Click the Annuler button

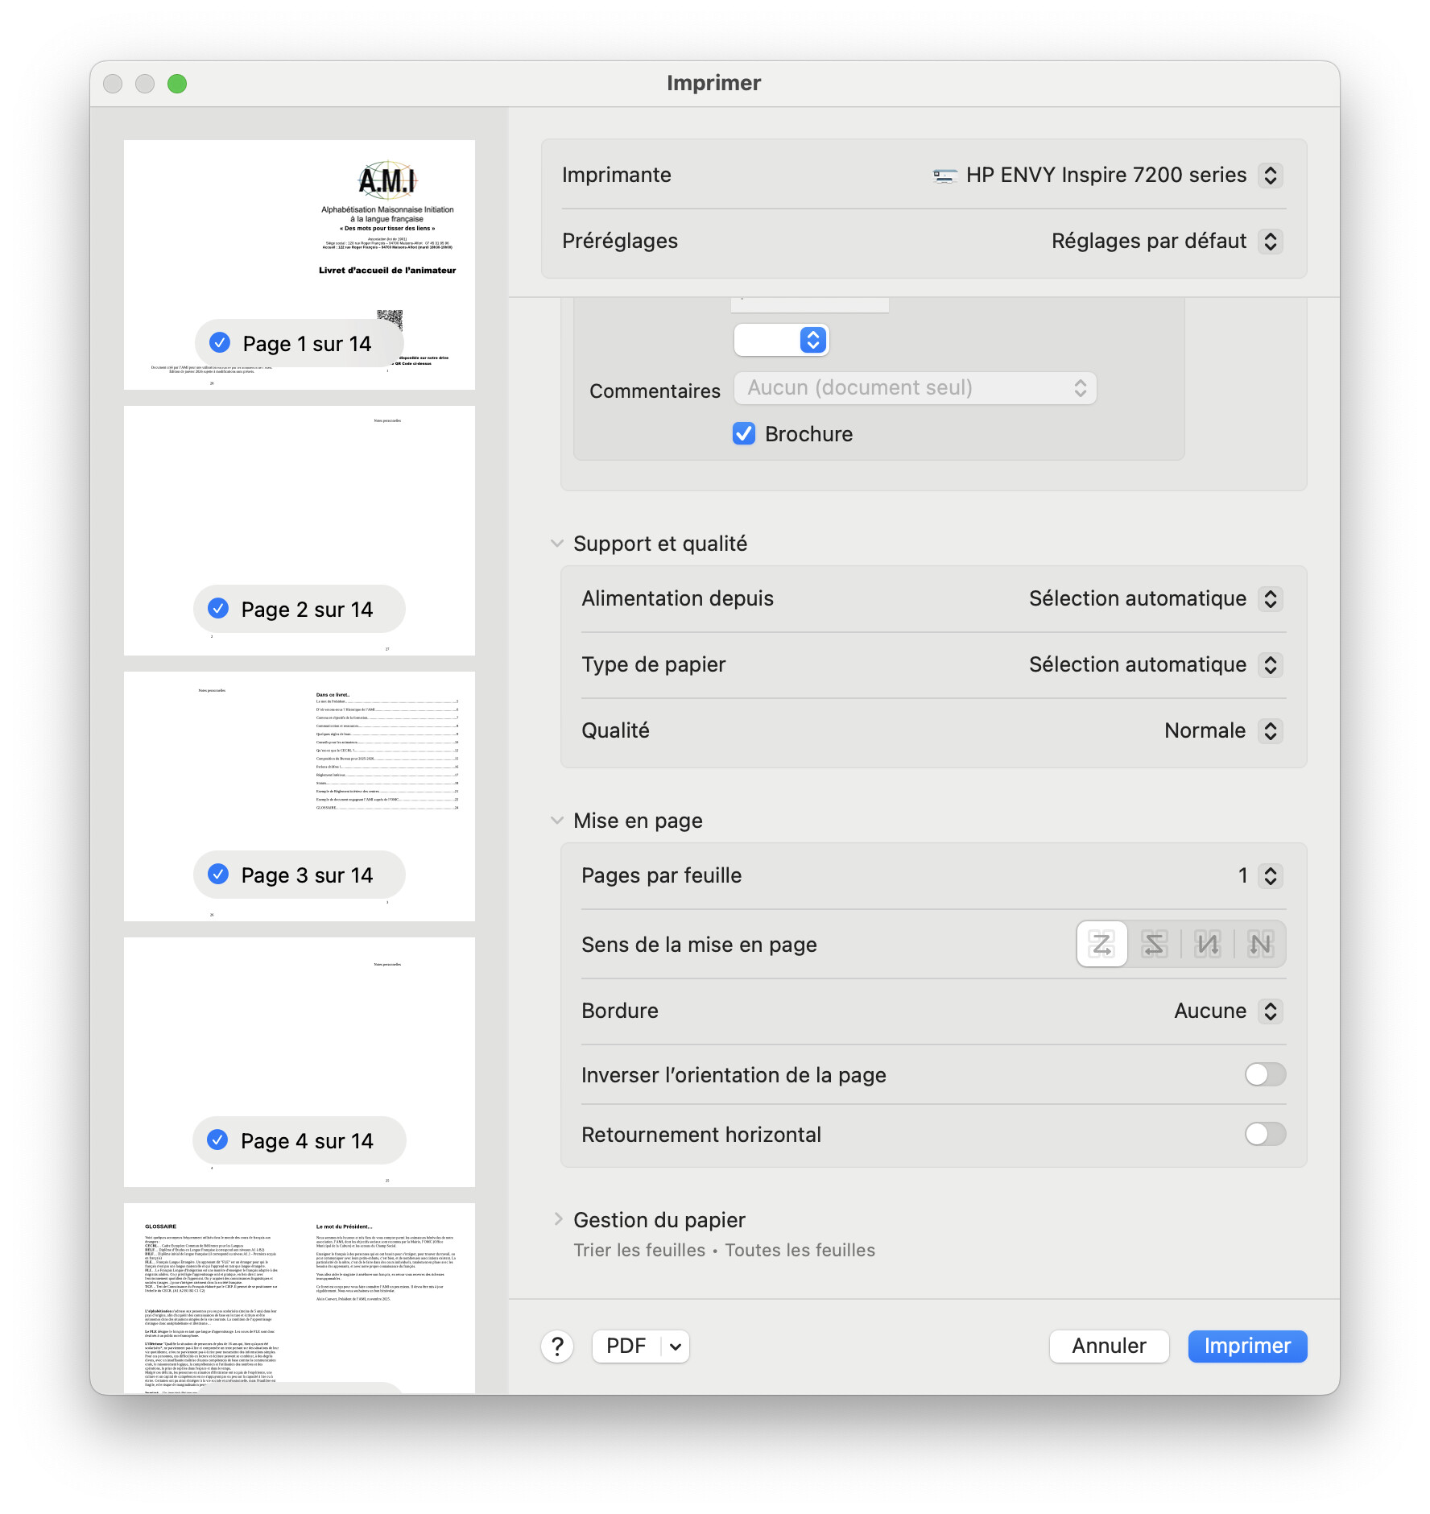(1108, 1346)
